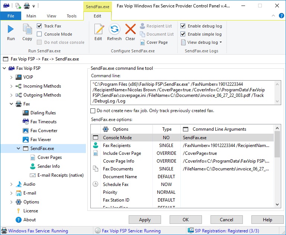Click the options list scrollbar thumb
This screenshot has width=286, height=235.
[x=277, y=144]
